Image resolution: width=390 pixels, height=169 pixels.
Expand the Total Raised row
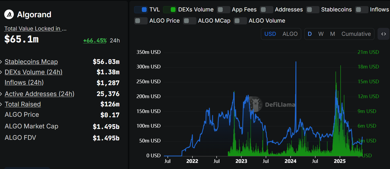[x=2, y=104]
